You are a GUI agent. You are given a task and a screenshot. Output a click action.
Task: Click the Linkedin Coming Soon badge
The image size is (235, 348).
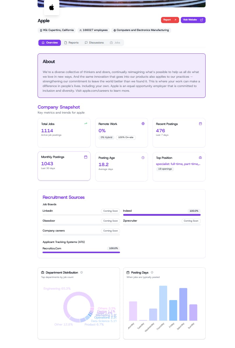pos(110,211)
